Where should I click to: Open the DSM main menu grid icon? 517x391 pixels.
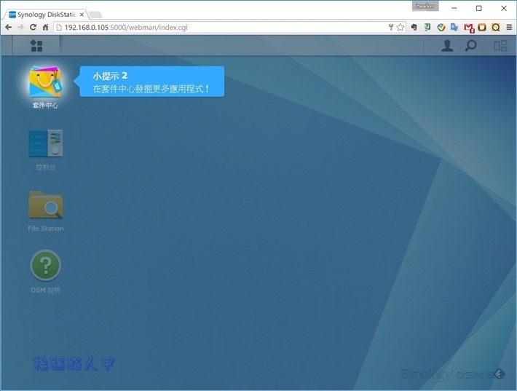pos(36,45)
